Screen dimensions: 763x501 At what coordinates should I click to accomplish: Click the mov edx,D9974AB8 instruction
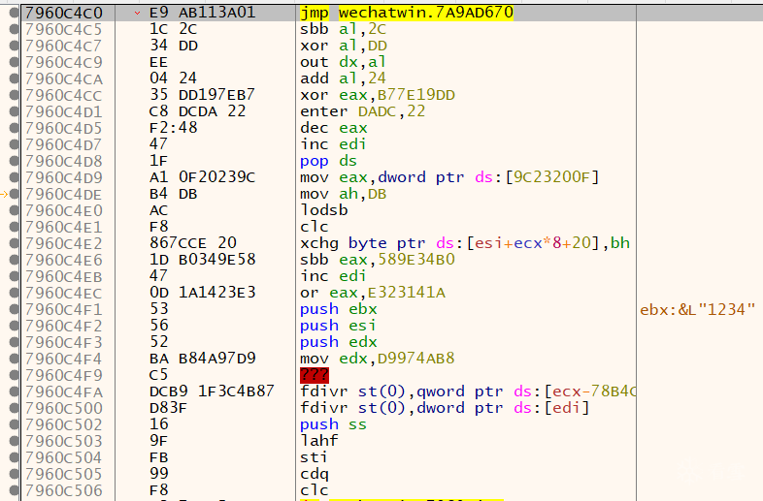coord(377,359)
